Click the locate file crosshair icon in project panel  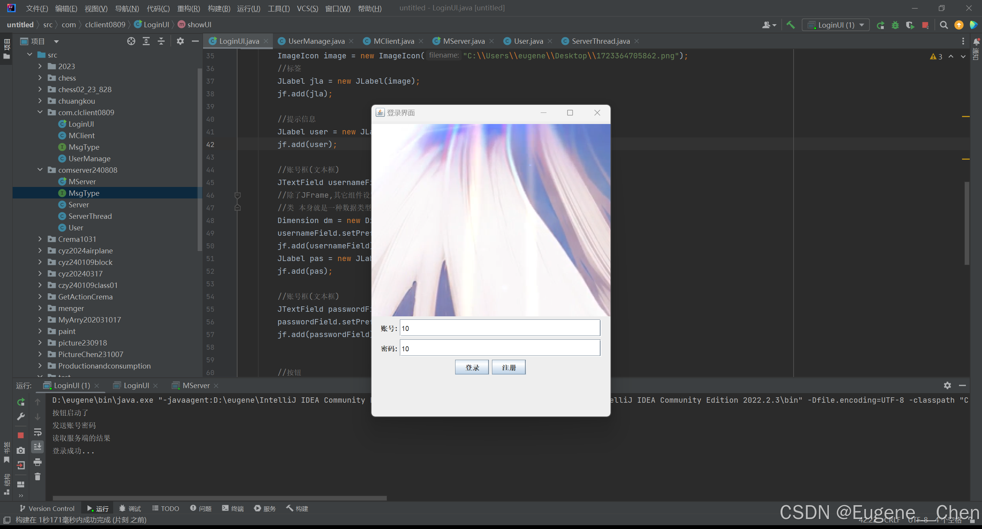tap(131, 41)
